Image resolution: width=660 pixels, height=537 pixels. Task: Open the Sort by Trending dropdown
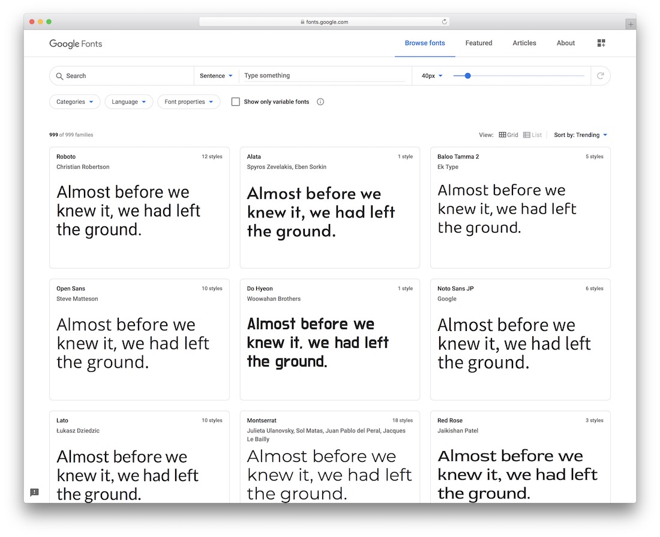(x=580, y=135)
